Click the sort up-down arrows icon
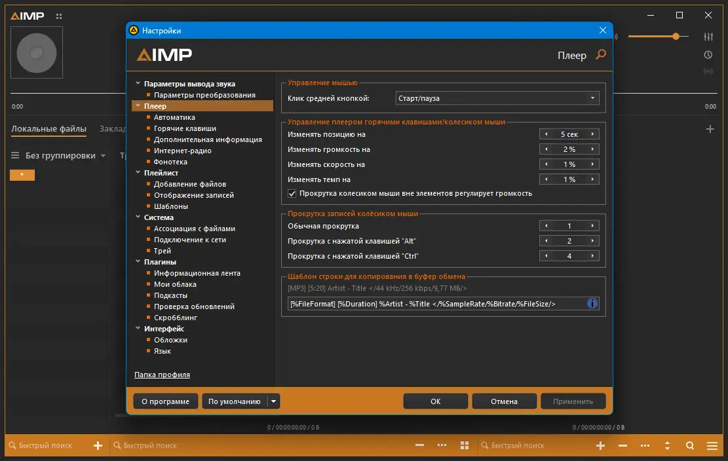This screenshot has height=461, width=728. [667, 445]
